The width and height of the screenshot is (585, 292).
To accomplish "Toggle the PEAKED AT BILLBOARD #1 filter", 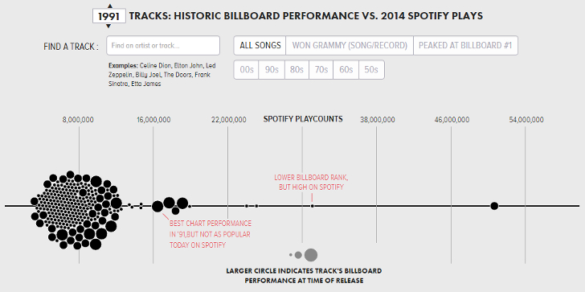I will coord(465,46).
